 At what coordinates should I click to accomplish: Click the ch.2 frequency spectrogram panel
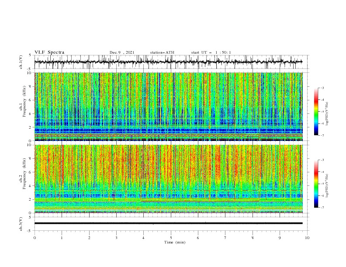pos(168,179)
